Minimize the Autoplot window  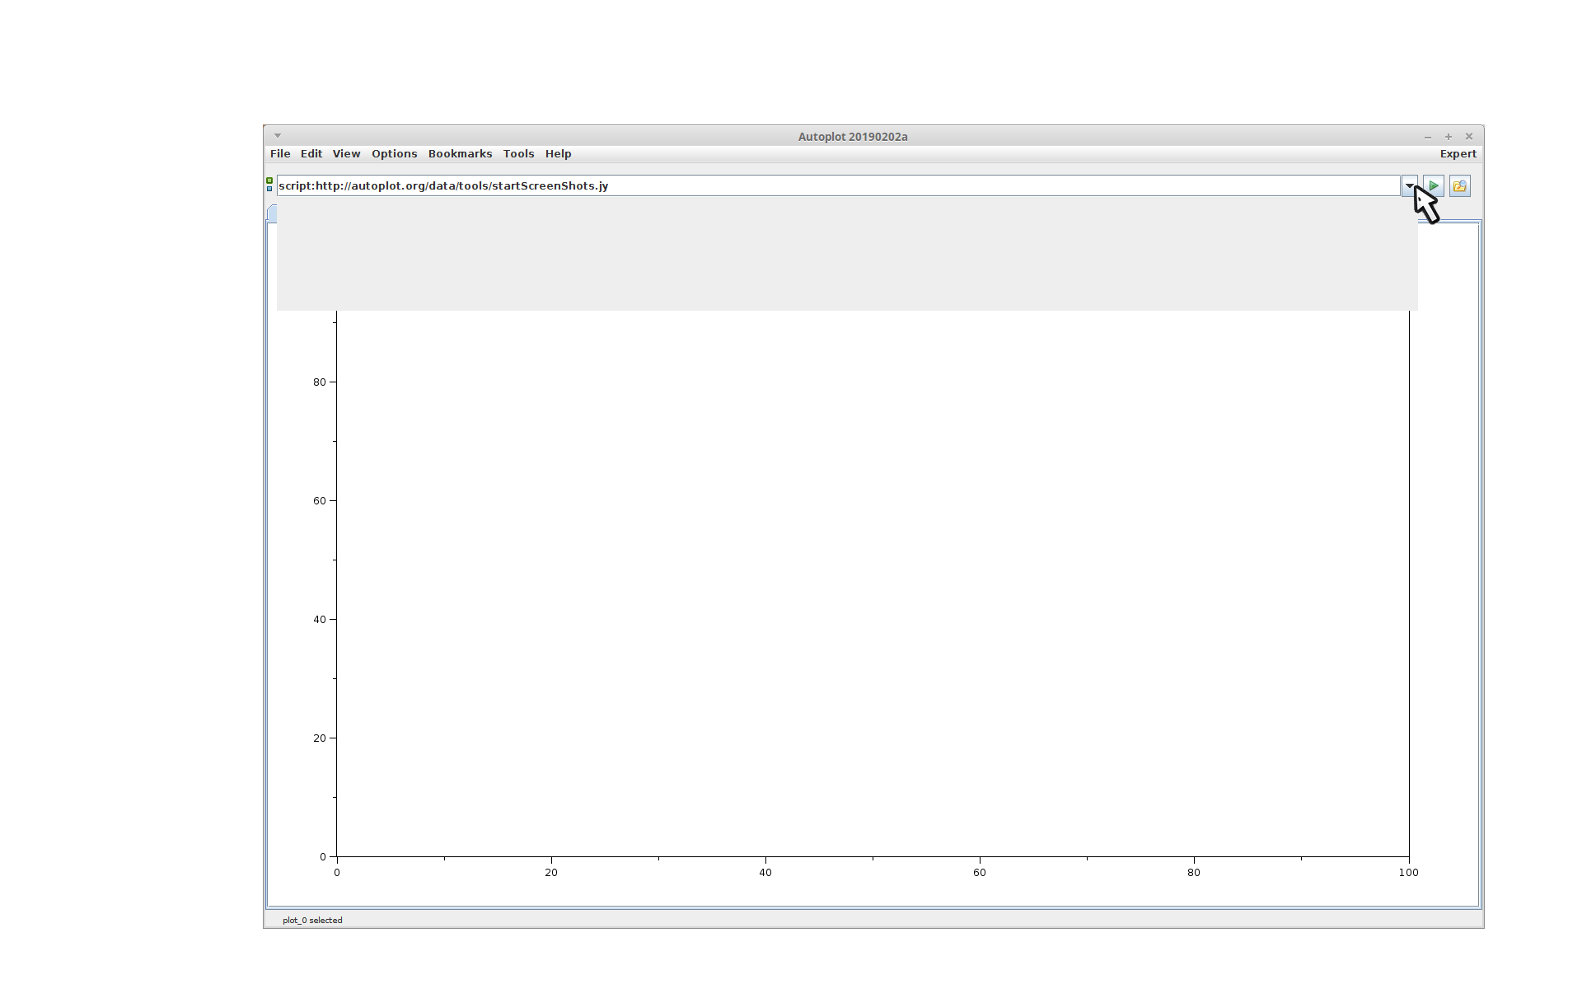pos(1428,137)
